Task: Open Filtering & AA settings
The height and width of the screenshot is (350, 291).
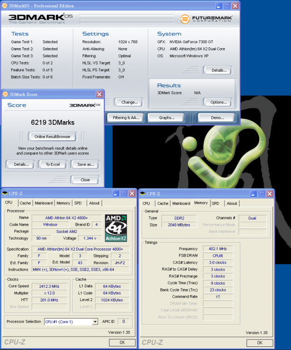Action: [x=126, y=118]
